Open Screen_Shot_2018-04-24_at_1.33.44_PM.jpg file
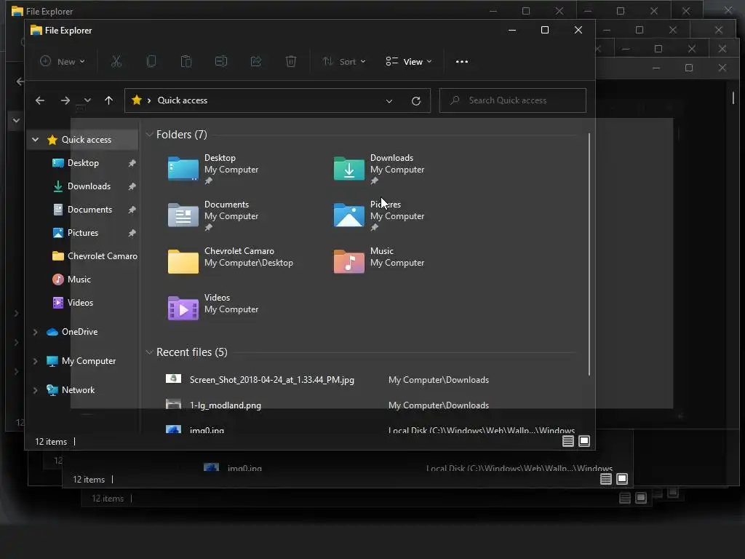The width and height of the screenshot is (745, 559). [x=272, y=380]
